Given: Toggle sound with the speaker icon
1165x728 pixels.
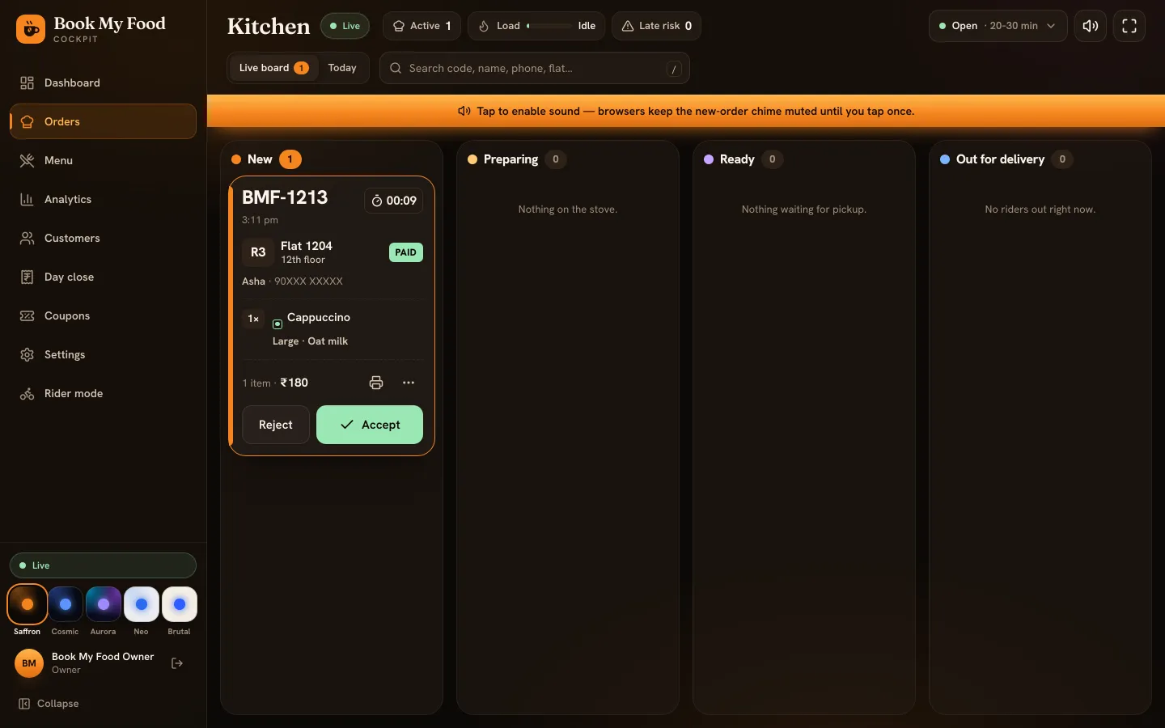Looking at the screenshot, I should [1091, 26].
